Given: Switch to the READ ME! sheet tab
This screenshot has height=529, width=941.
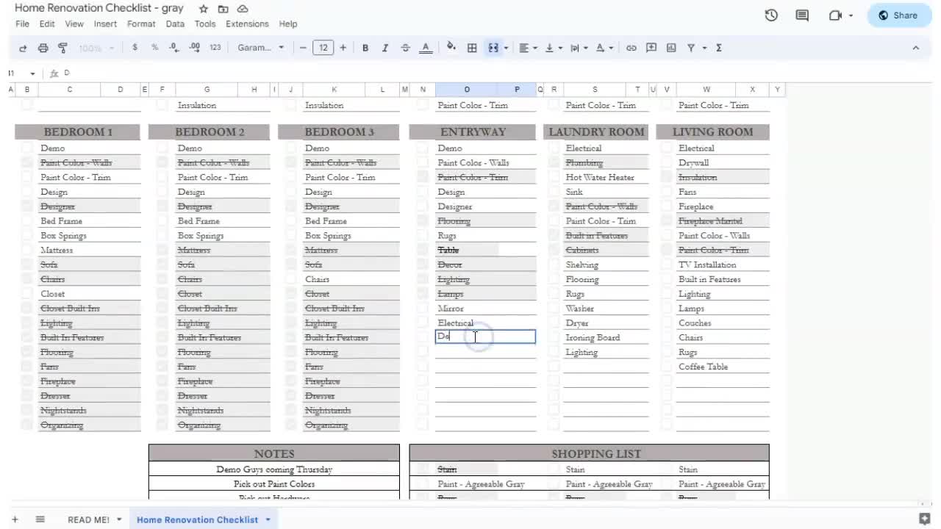Looking at the screenshot, I should (88, 519).
